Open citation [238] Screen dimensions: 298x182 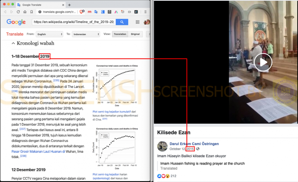[23, 156]
